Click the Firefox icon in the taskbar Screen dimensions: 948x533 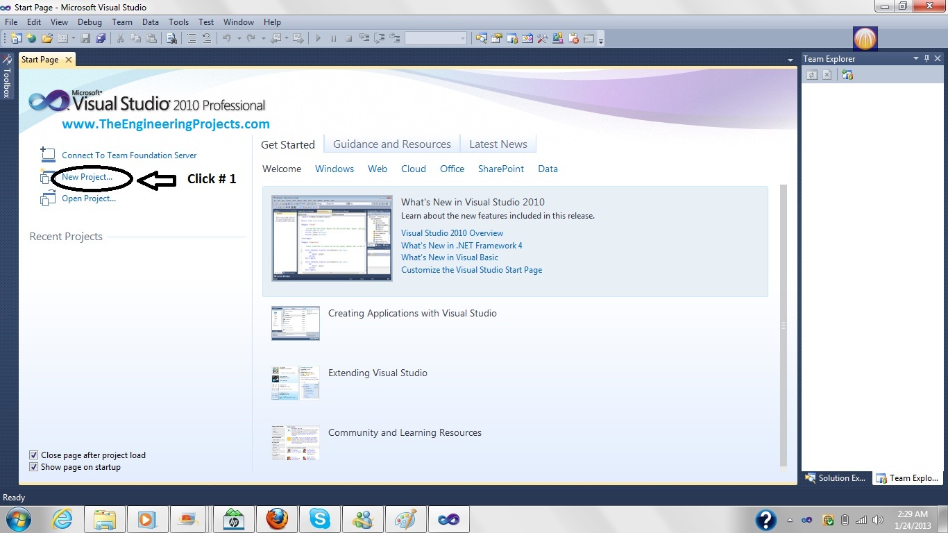tap(276, 518)
